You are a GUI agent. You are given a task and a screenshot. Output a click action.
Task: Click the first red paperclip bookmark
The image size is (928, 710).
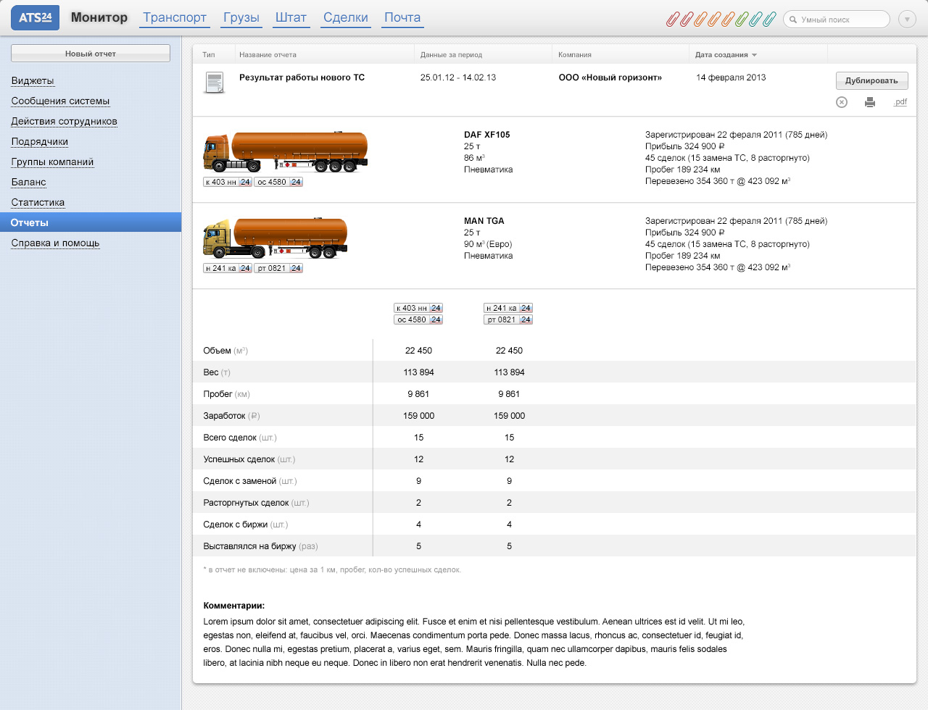click(x=672, y=20)
